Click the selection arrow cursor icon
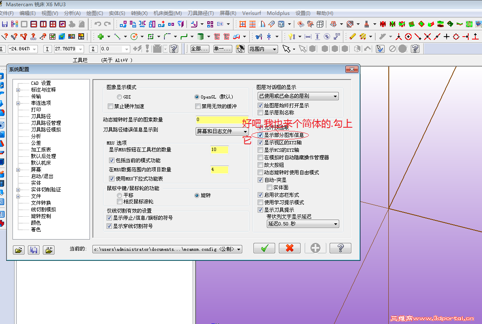 tap(286, 49)
